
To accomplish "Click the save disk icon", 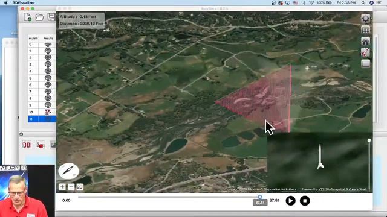I will coord(51,17).
